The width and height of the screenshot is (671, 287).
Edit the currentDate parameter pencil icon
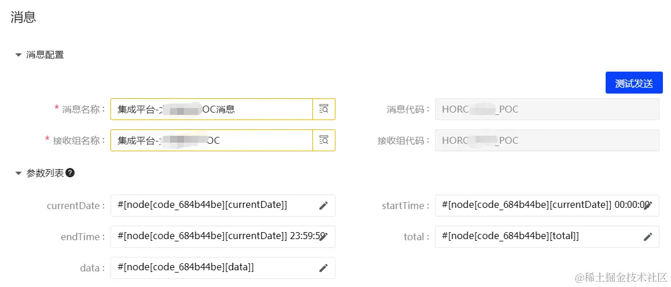click(323, 206)
